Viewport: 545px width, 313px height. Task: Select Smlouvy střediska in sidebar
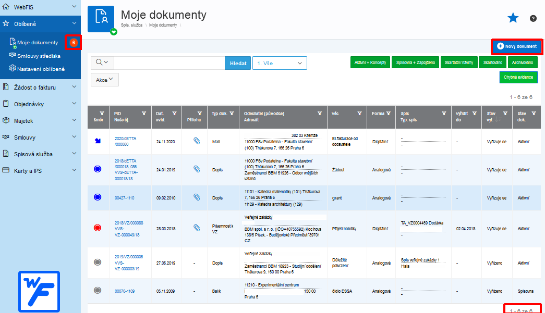[x=39, y=56]
